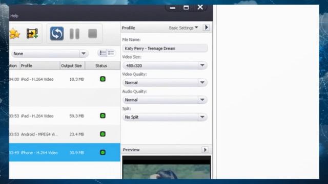This screenshot has height=184, width=328.
Task: Open the Video Size 480x320 dropdown
Action: (x=165, y=65)
